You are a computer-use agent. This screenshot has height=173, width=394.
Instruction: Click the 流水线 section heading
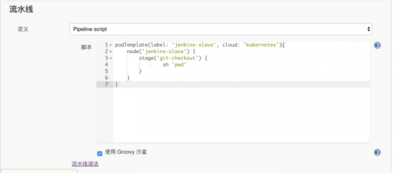(21, 10)
